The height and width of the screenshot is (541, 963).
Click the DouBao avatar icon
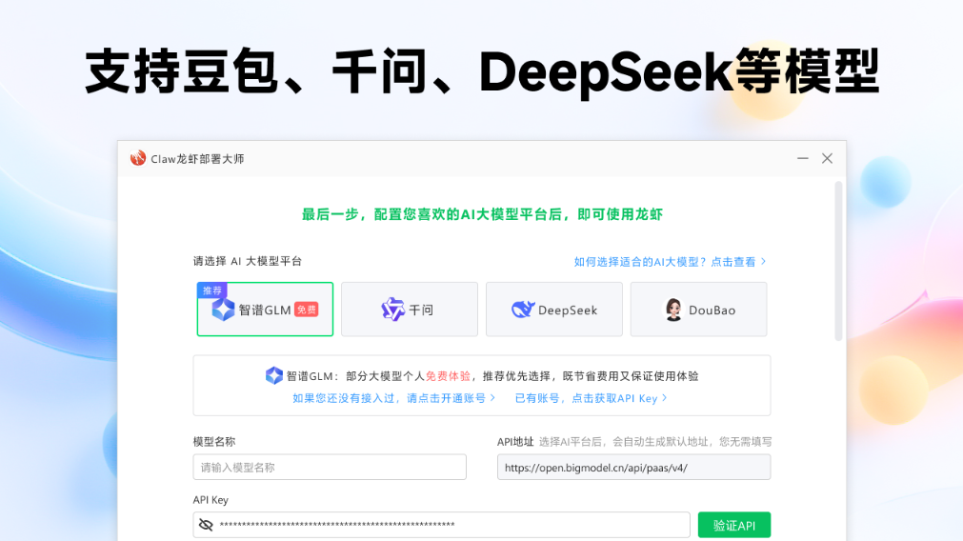(x=673, y=310)
